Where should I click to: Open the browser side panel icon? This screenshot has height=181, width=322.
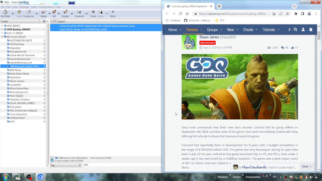(303, 14)
